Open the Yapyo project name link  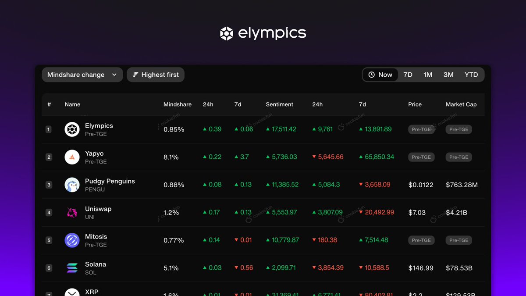(x=94, y=153)
